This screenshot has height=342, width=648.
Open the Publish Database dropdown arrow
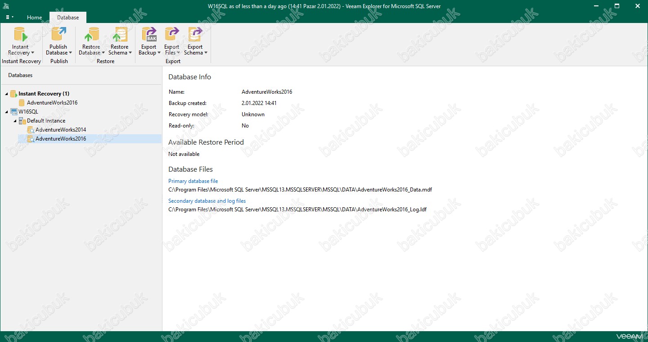pyautogui.click(x=70, y=53)
